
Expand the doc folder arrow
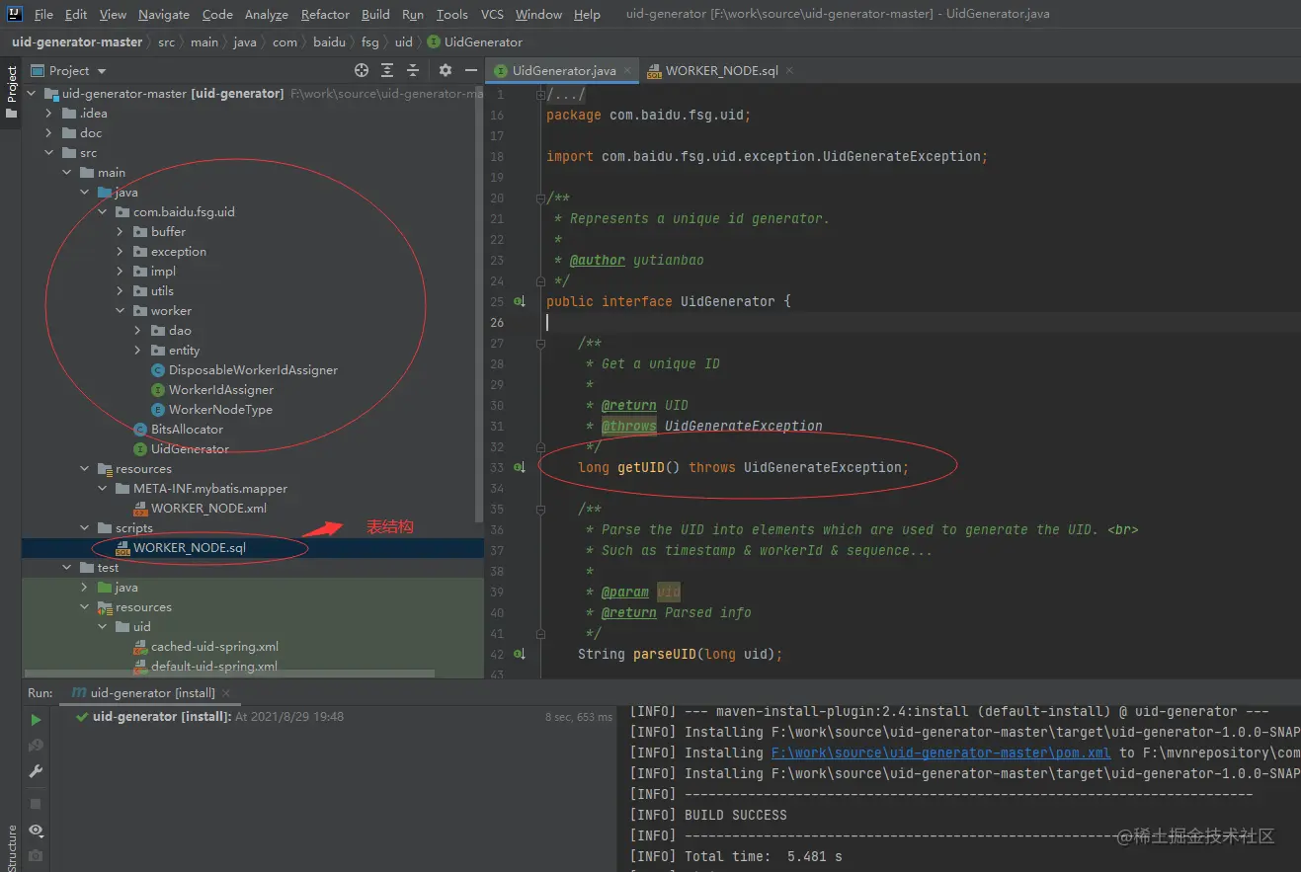[x=48, y=132]
